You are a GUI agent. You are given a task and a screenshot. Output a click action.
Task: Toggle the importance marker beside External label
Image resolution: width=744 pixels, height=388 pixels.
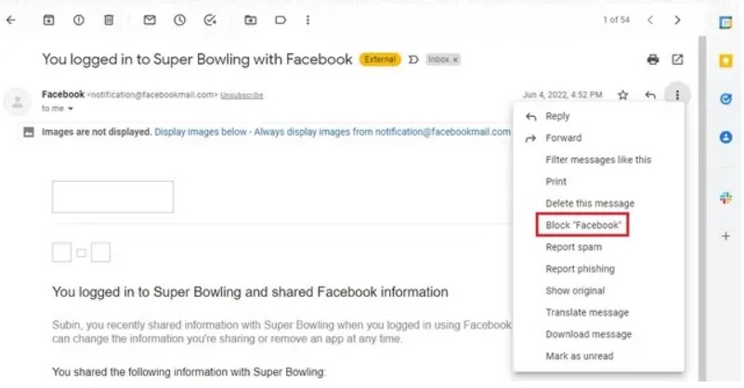(413, 59)
